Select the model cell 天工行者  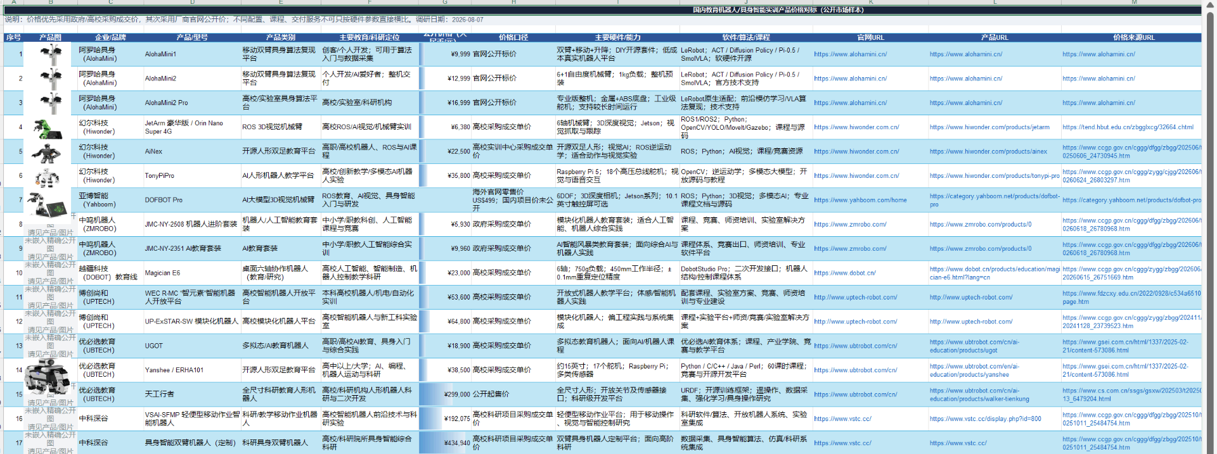(x=192, y=394)
